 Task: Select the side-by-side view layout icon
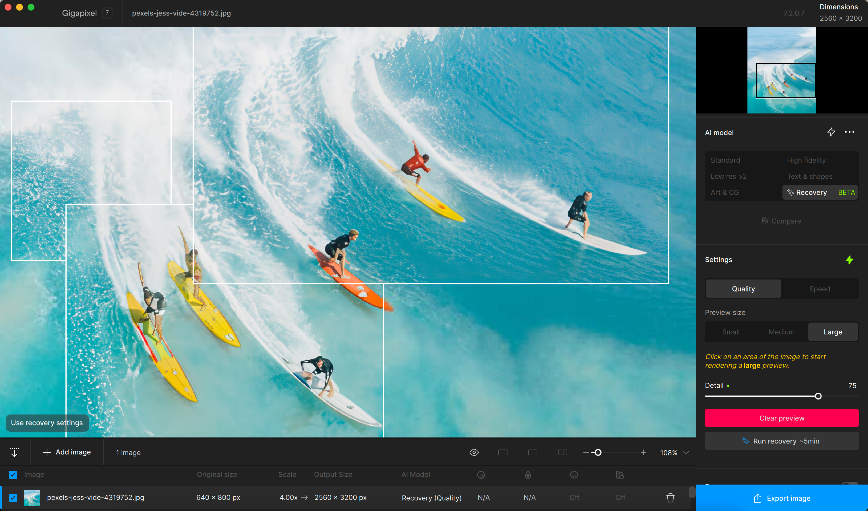(562, 452)
